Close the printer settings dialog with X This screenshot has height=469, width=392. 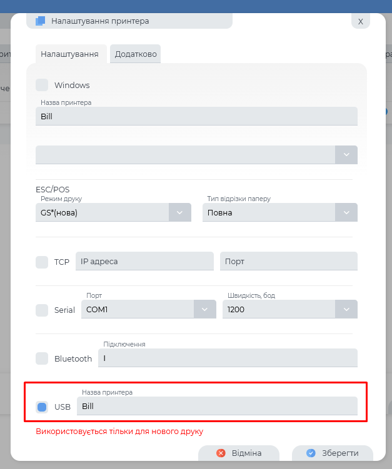(x=360, y=21)
